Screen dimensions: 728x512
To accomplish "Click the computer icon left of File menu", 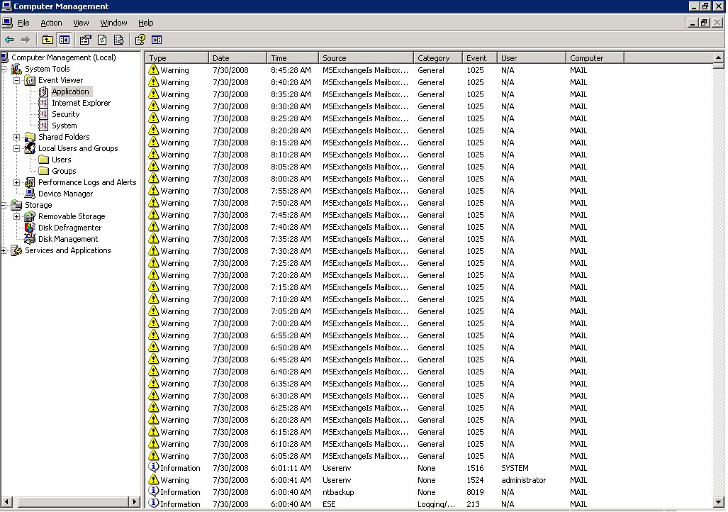I will pos(7,22).
